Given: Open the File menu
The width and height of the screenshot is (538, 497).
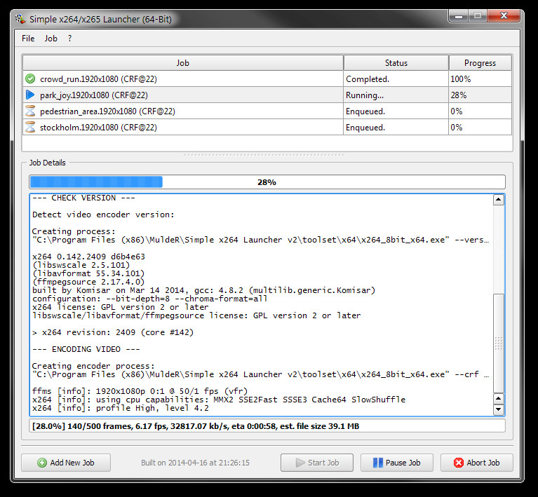Looking at the screenshot, I should (28, 39).
